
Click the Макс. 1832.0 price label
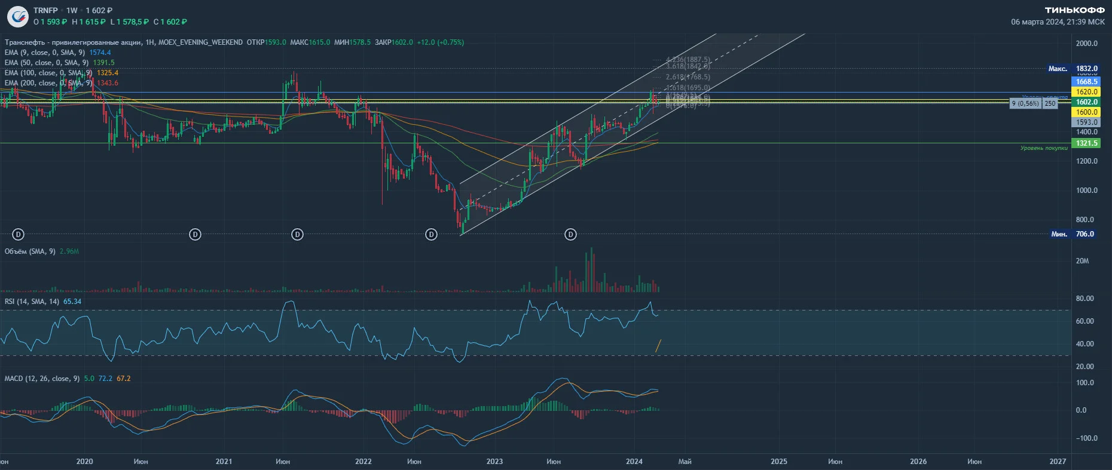pyautogui.click(x=1073, y=69)
